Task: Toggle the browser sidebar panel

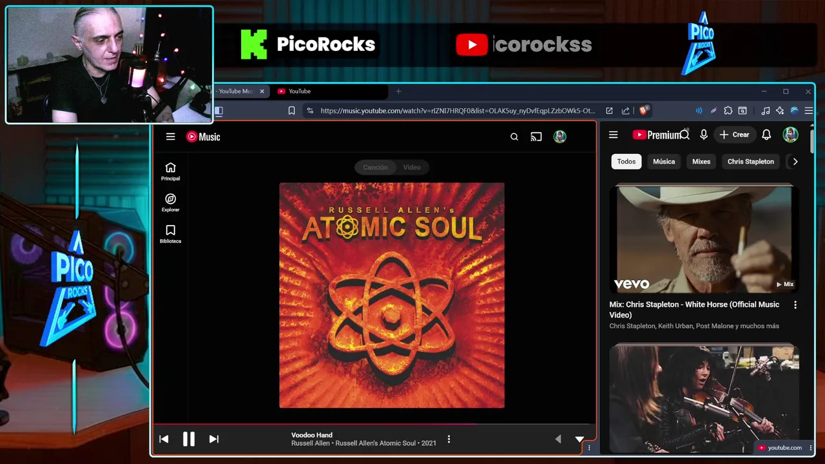Action: 219,111
